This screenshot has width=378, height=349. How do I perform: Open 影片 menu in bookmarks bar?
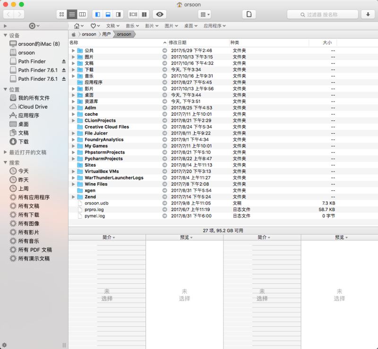tap(152, 26)
